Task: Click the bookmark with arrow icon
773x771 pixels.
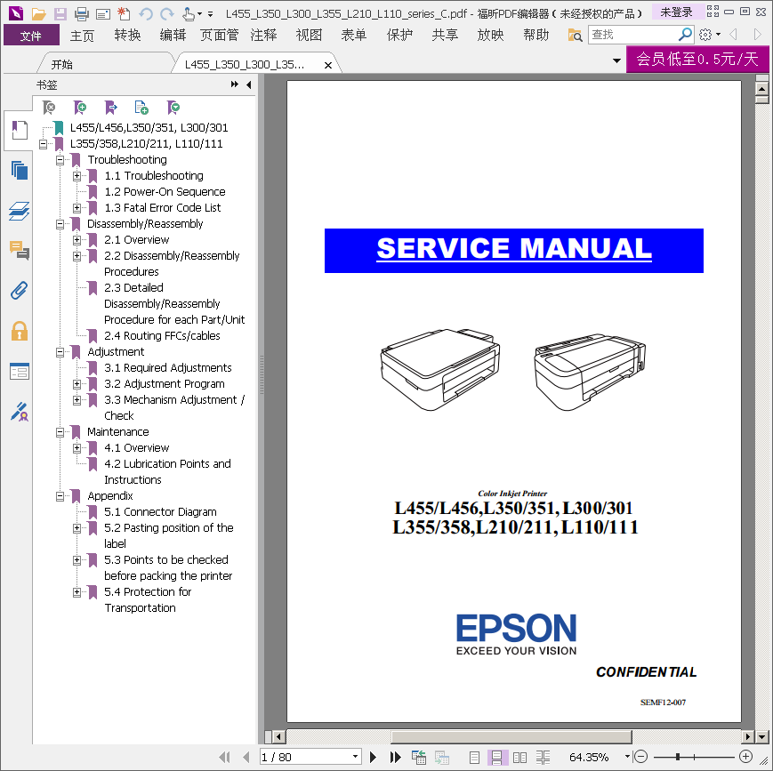Action: coord(111,107)
